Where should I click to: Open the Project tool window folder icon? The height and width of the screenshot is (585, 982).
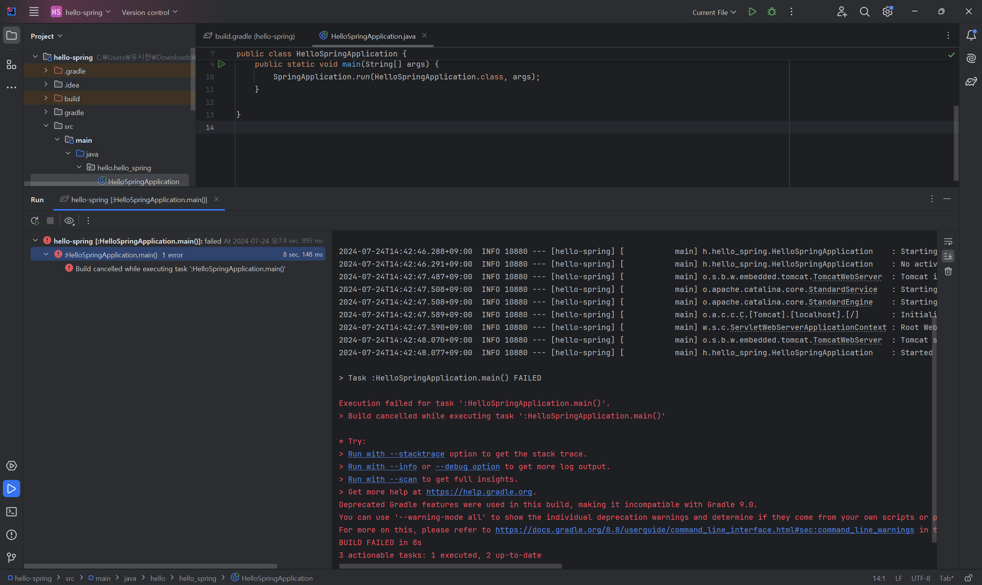[12, 35]
